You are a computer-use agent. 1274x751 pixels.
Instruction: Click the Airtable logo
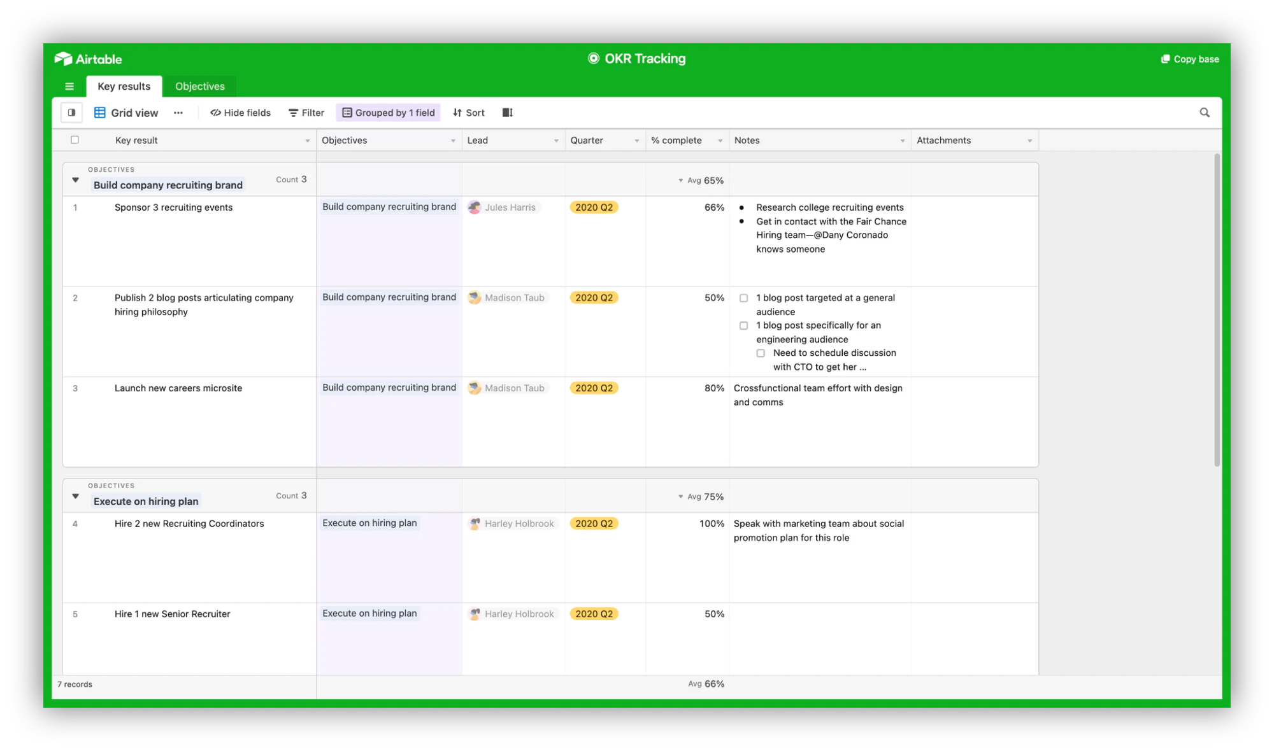point(88,59)
